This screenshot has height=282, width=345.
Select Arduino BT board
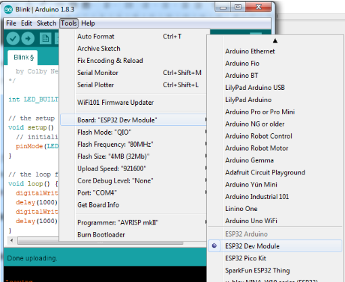coord(275,76)
